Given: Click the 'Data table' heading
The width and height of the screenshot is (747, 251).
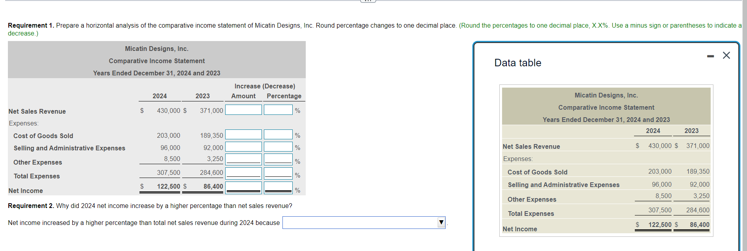Looking at the screenshot, I should [517, 63].
